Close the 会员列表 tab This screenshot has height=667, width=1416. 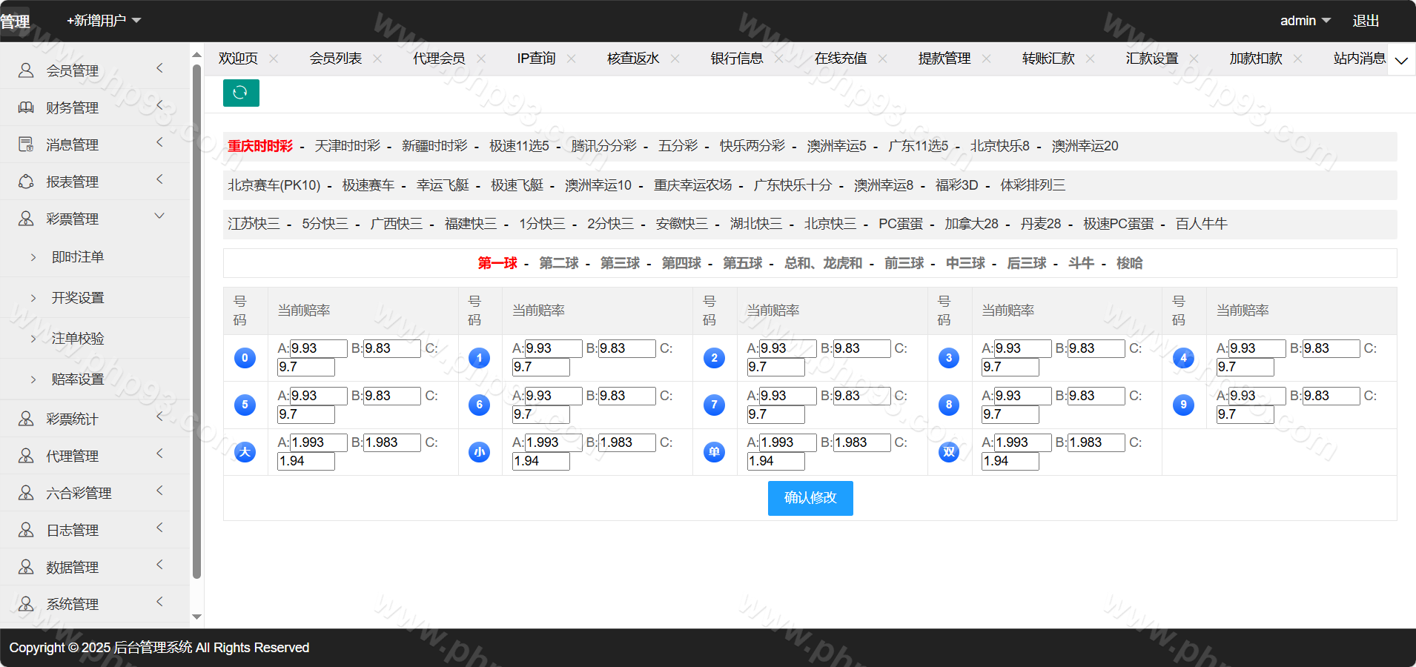coord(377,59)
